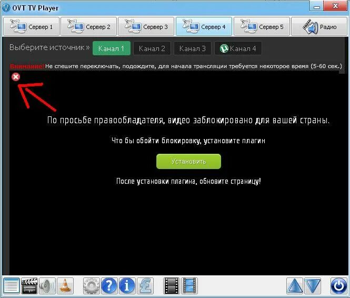Switch to Сервер 3
350x298 pixels.
pyautogui.click(x=146, y=26)
